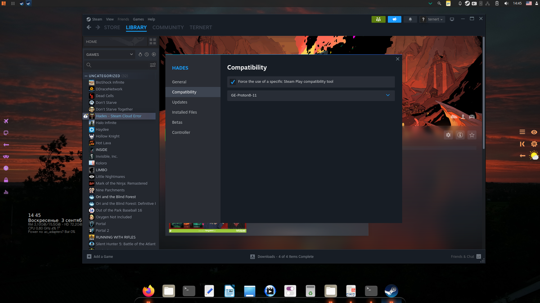Go to the STORE section
This screenshot has width=540, height=303.
(112, 27)
